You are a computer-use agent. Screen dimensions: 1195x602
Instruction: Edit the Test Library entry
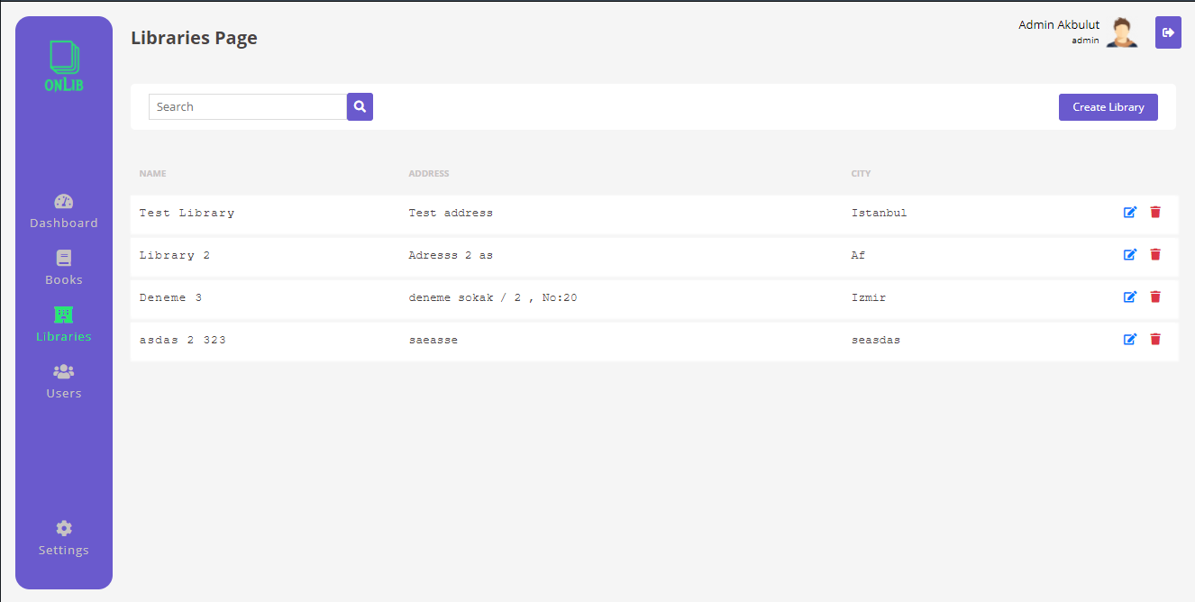coord(1130,212)
